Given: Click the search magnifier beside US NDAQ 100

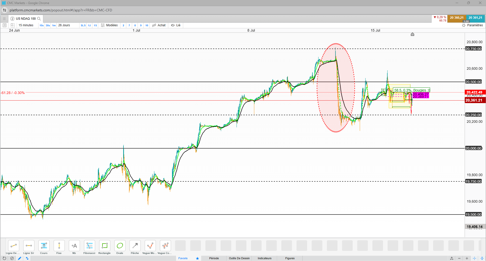Looking at the screenshot, I should point(39,19).
